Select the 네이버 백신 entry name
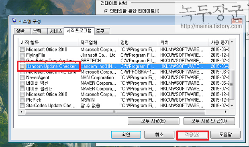This screenshot has height=147, width=249. 37,83
